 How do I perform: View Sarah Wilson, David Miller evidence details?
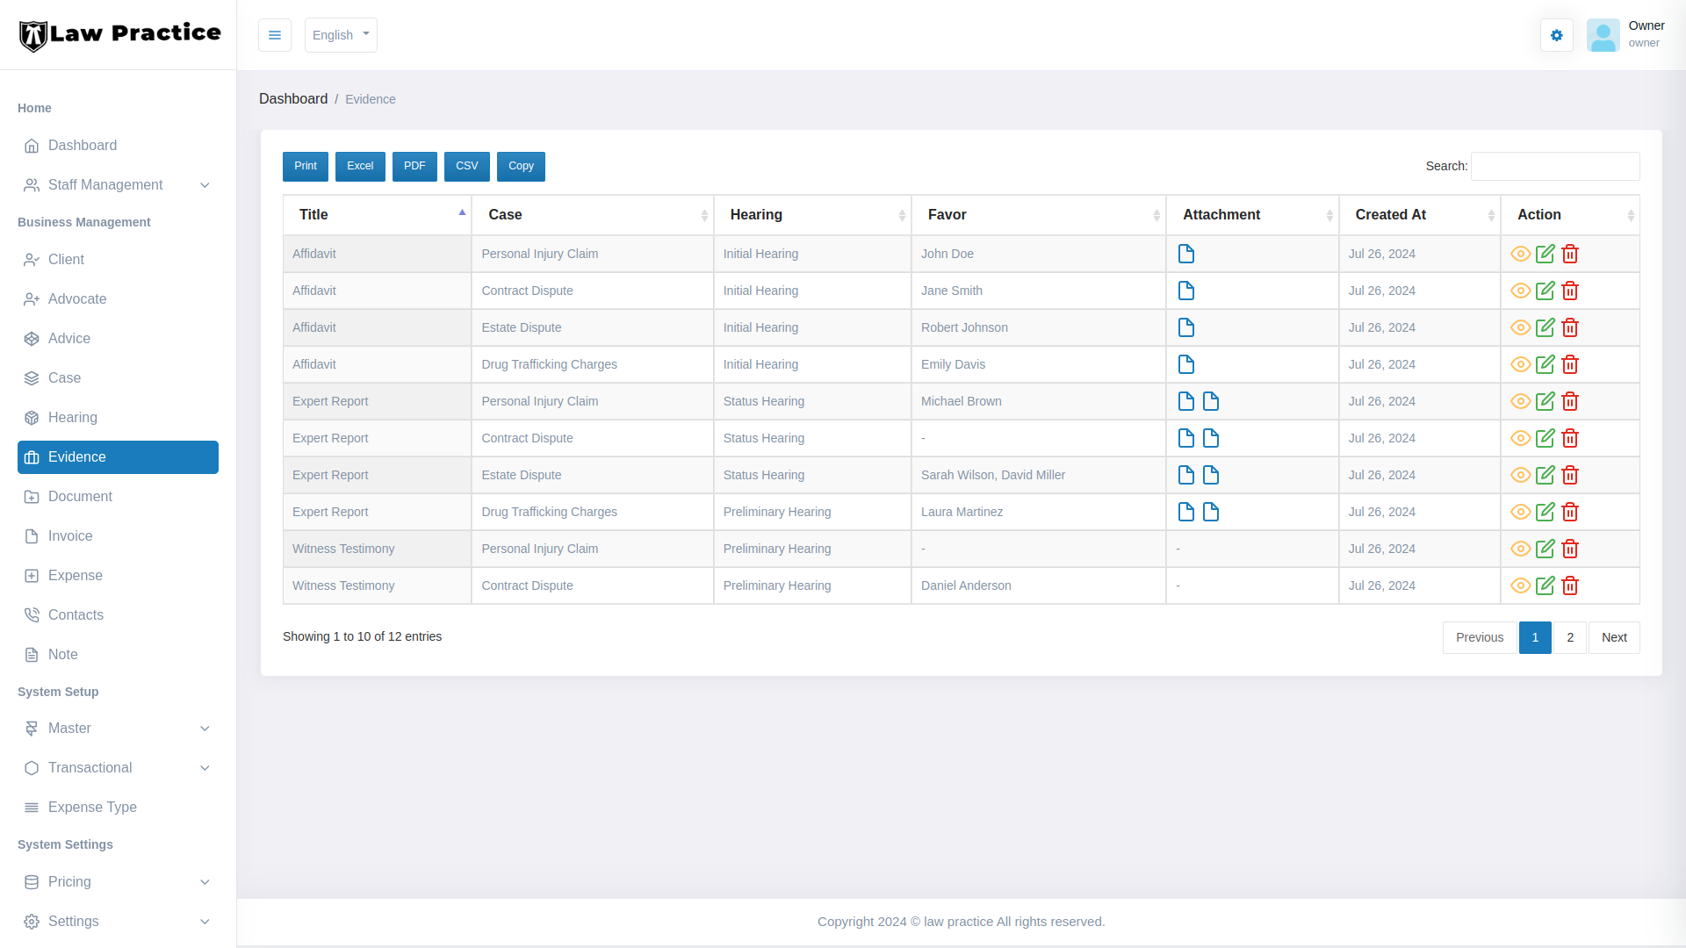(x=1520, y=475)
